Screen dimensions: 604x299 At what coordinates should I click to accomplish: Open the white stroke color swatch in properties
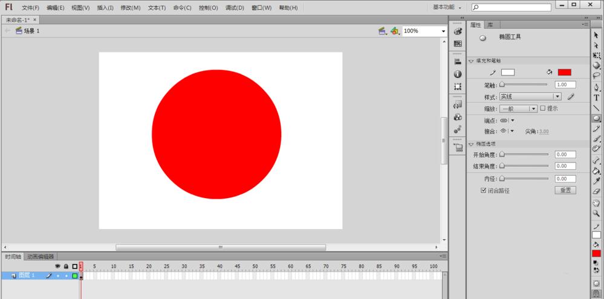coord(508,72)
